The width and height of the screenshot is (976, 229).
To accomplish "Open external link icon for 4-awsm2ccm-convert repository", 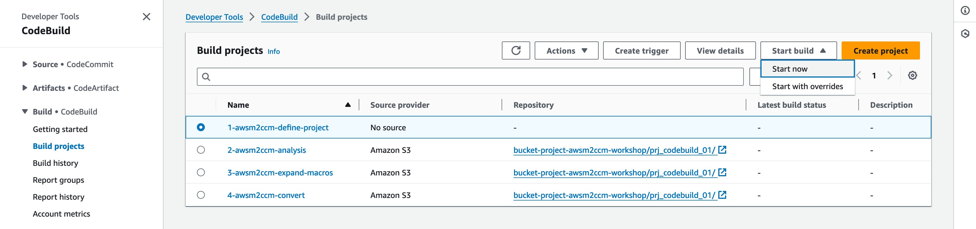I will point(722,195).
